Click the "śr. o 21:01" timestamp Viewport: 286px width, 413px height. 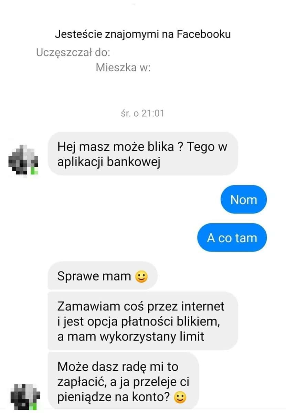pos(142,113)
